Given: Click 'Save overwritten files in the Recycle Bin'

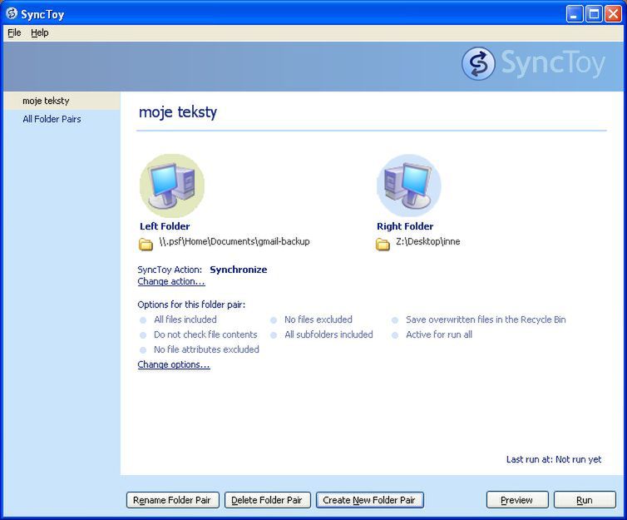Looking at the screenshot, I should tap(486, 319).
